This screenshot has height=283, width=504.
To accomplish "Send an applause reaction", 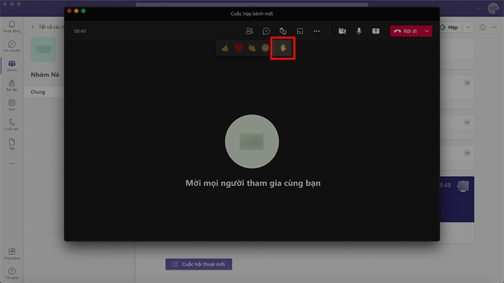I will pyautogui.click(x=252, y=48).
